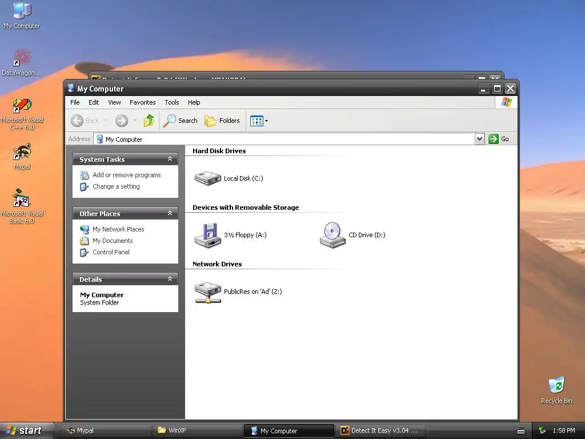This screenshot has width=585, height=439.
Task: Open the View menu
Action: click(114, 102)
